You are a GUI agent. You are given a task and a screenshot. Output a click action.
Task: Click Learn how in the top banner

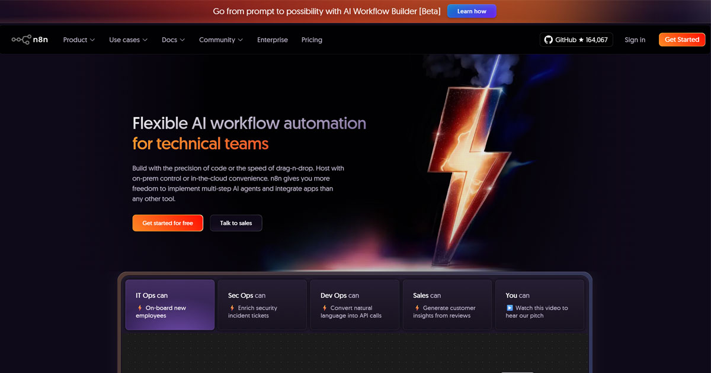coord(472,11)
